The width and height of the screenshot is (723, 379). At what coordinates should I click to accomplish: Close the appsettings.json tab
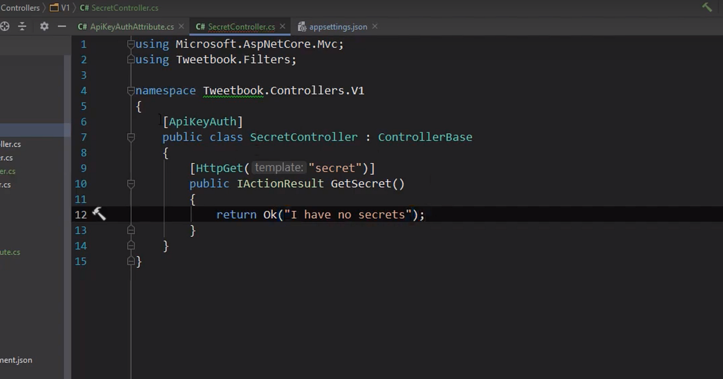tap(375, 27)
